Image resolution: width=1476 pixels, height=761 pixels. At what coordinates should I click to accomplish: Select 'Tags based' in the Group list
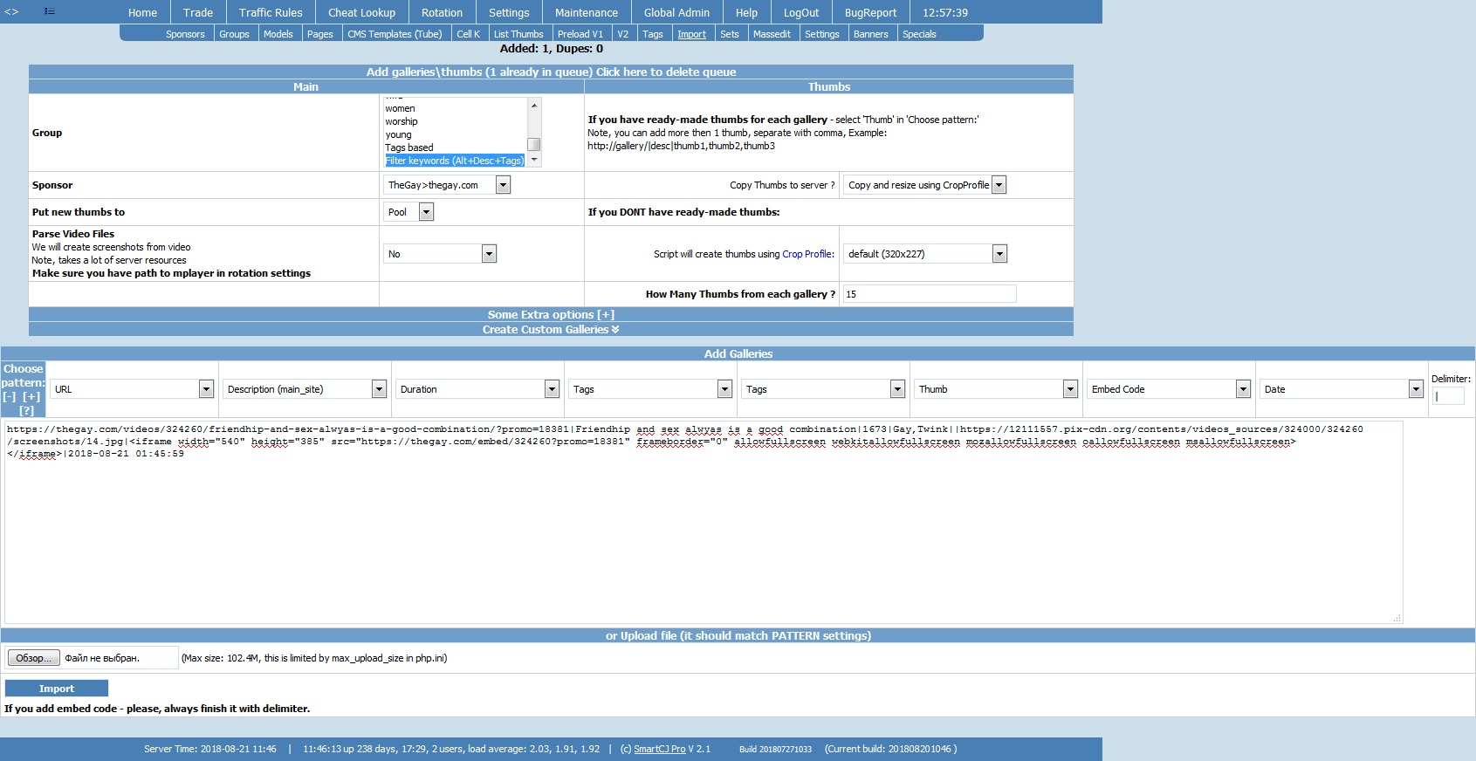[x=409, y=147]
